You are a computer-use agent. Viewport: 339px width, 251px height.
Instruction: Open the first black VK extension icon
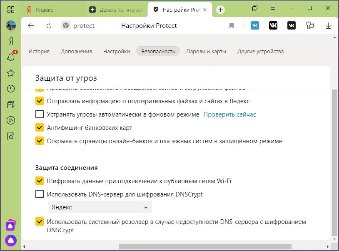(273, 25)
